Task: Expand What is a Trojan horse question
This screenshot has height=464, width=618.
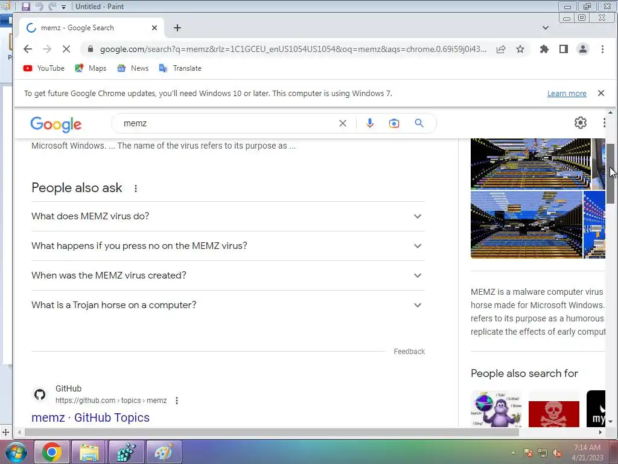Action: (x=228, y=305)
